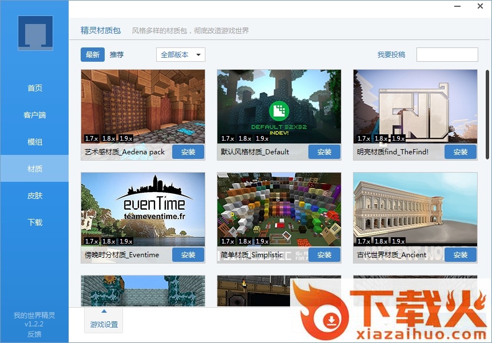Open the Ancient world pack thumbnail

point(415,209)
